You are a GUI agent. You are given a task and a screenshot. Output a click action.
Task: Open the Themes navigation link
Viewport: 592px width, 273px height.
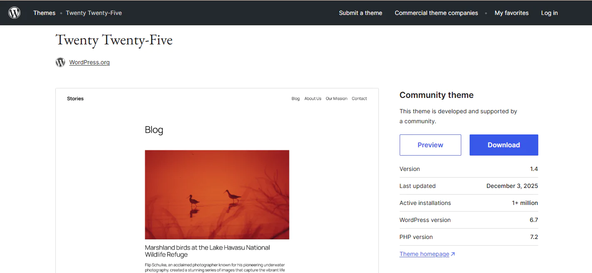click(44, 13)
